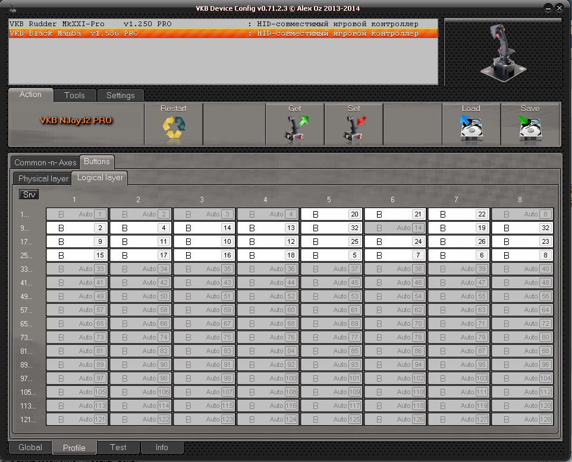Select VKB Black Mamba device row

click(x=223, y=33)
